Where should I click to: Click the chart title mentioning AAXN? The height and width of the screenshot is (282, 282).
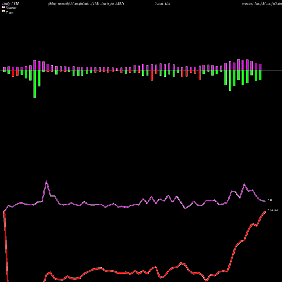(86, 3)
